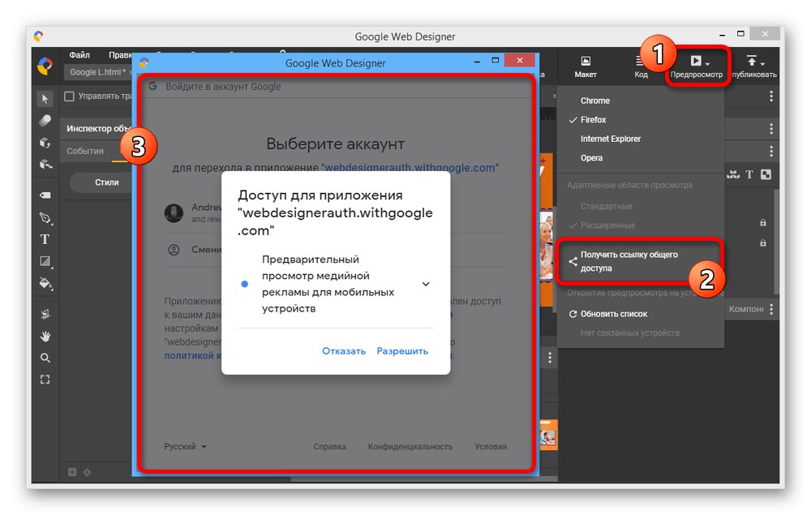811x515 pixels.
Task: Select the Tag tool in toolbar
Action: (x=45, y=195)
